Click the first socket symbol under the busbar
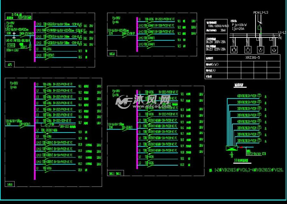Image resolution: width=287 pixels, height=204 pixels. pos(233,49)
